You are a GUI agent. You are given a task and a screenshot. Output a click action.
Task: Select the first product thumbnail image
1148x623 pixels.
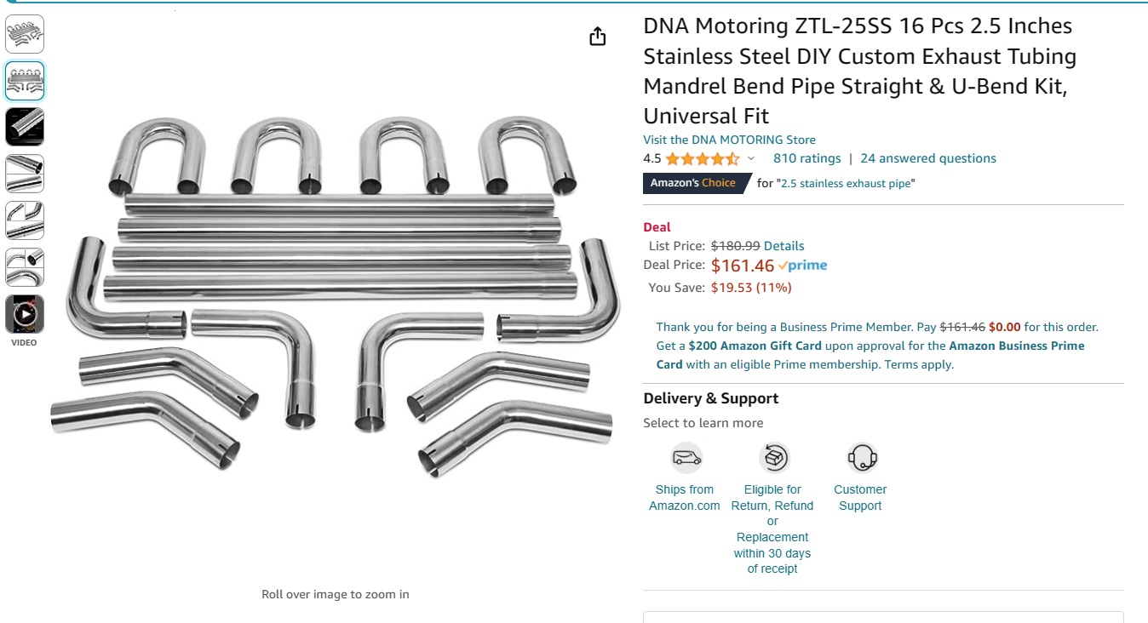point(25,34)
